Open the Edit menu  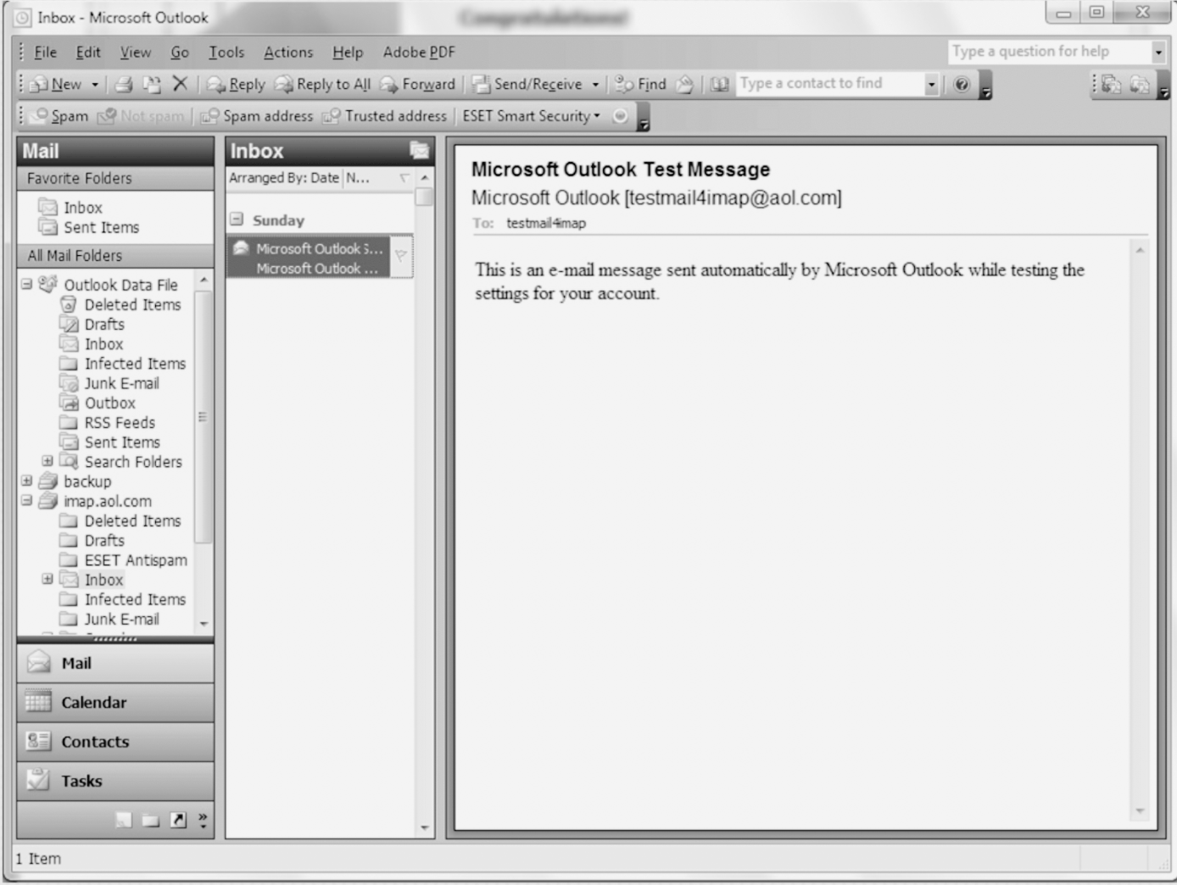88,53
